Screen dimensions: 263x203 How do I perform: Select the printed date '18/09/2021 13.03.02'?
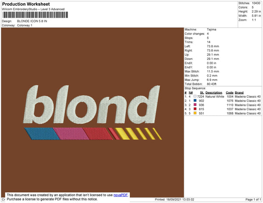pos(180,199)
